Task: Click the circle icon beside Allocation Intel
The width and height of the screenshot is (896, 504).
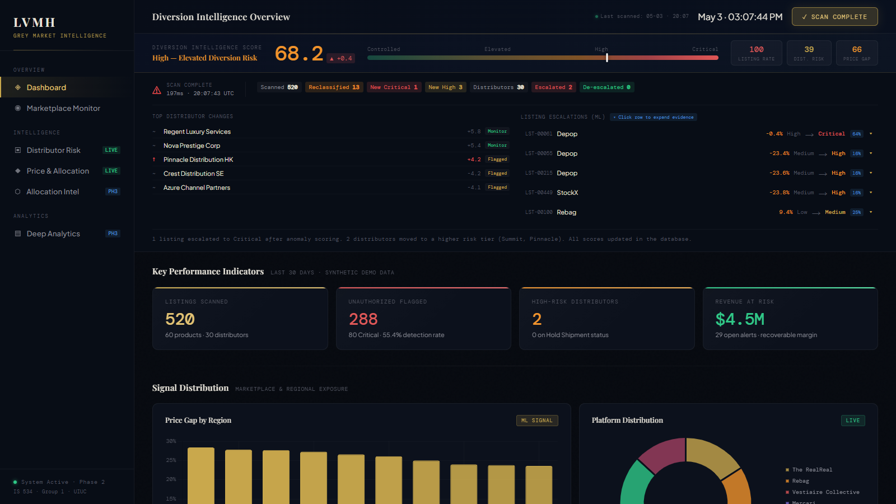Action: pos(18,192)
